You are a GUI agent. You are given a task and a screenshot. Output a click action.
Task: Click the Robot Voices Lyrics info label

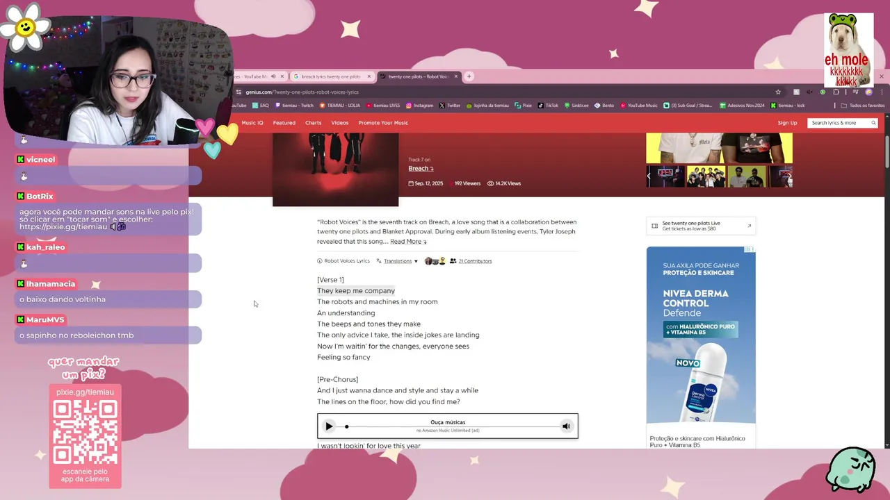coord(343,261)
